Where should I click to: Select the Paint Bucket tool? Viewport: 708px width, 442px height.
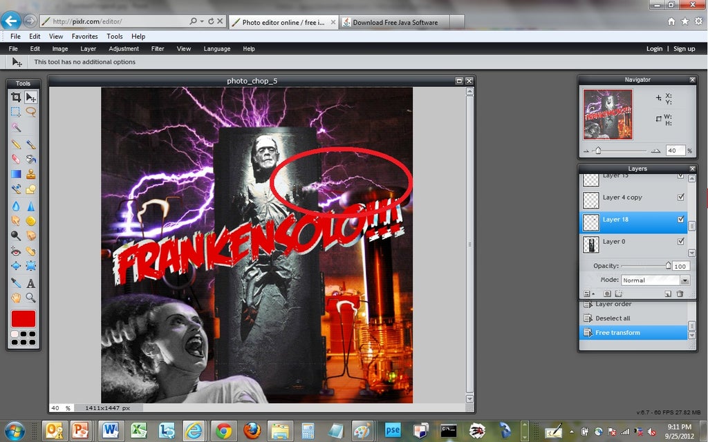click(30, 159)
